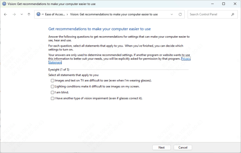
Task: Check 'Lighting conditions make it difficult'
Action: tap(52, 86)
